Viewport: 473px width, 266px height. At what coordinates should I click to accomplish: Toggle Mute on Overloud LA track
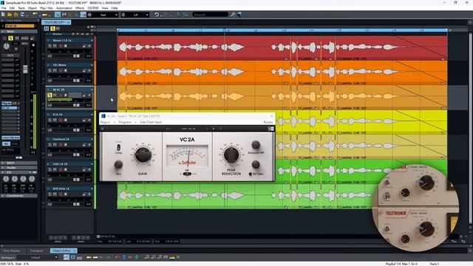point(55,145)
